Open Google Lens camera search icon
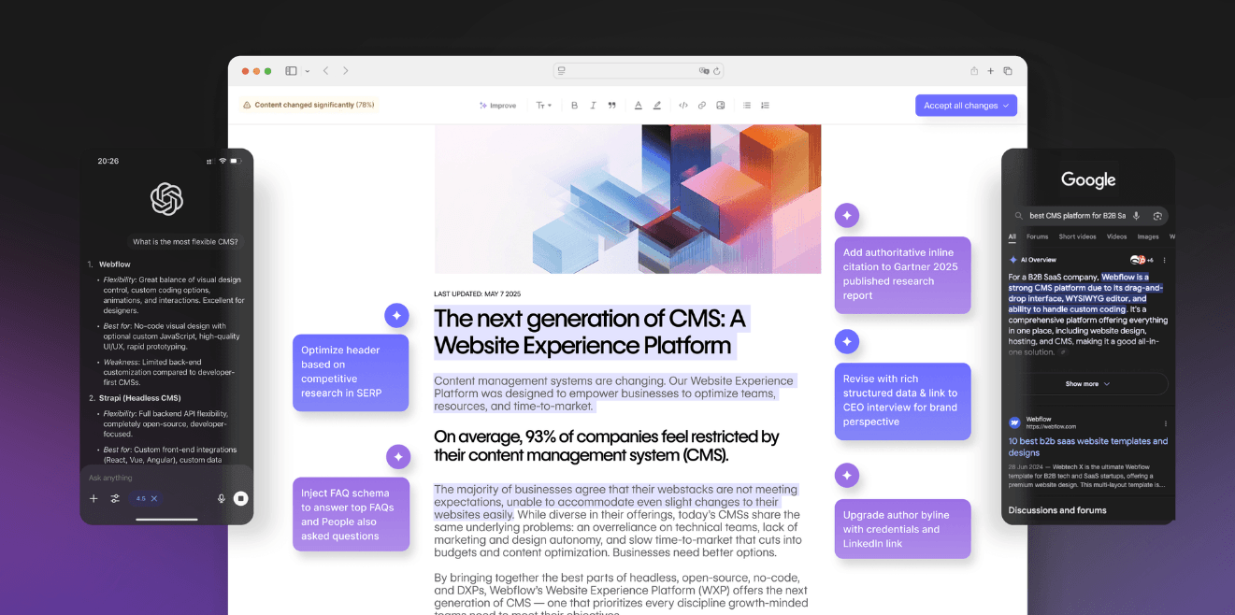Screen dimensions: 1235x615 1156,216
